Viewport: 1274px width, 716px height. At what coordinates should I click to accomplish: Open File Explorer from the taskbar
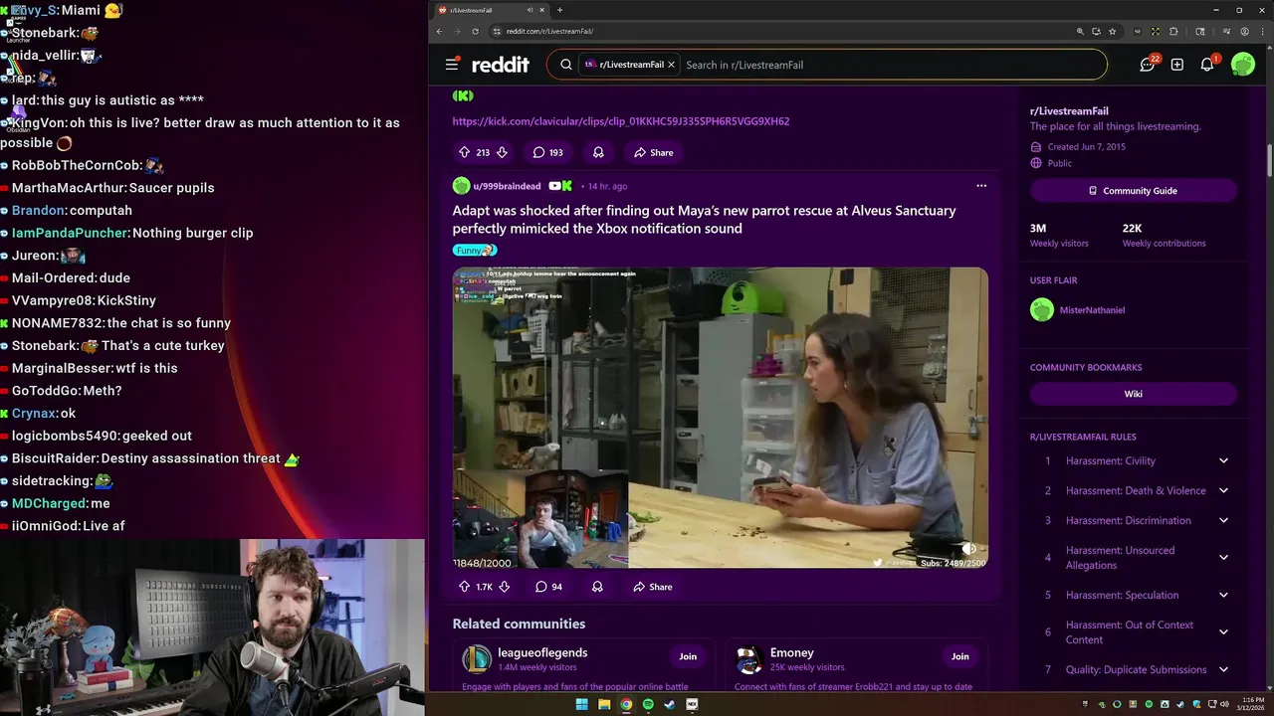(604, 705)
